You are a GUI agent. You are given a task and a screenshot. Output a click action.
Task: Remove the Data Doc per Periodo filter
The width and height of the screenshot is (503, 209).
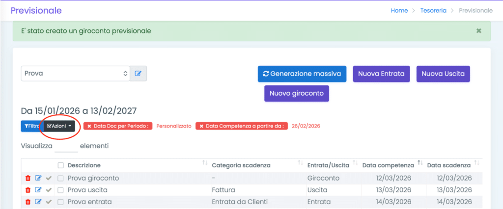89,126
